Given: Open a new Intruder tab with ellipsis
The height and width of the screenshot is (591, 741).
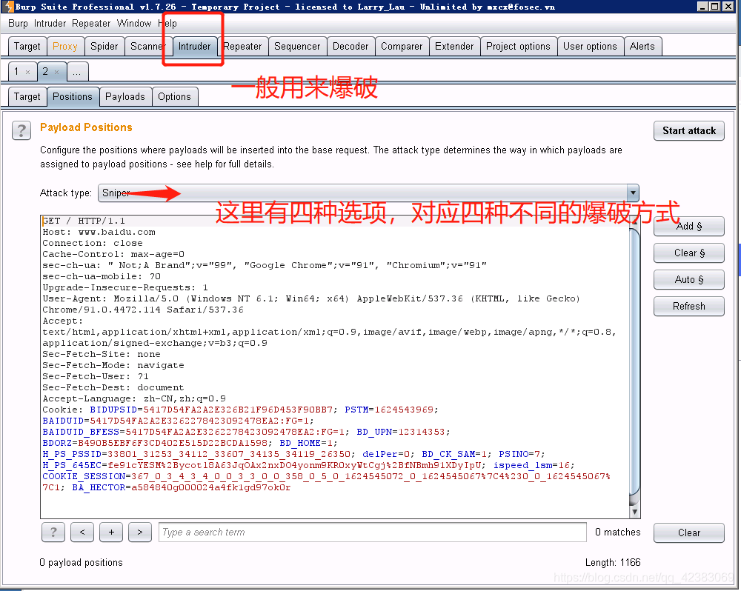Looking at the screenshot, I should click(77, 72).
